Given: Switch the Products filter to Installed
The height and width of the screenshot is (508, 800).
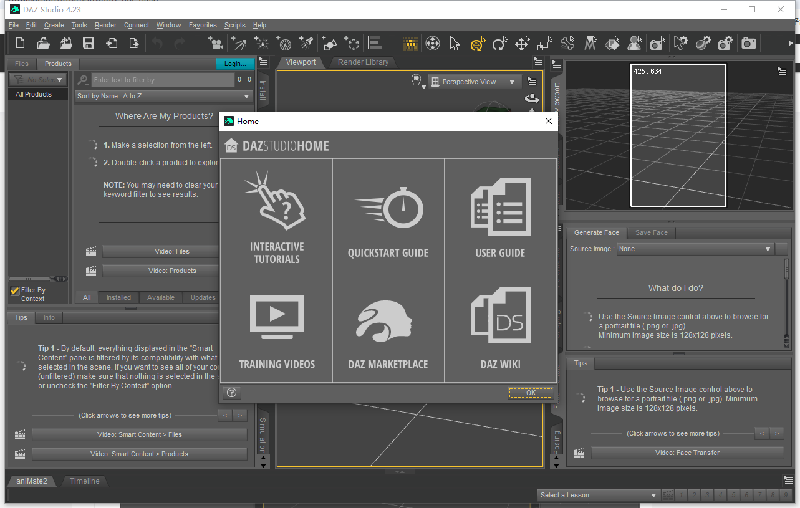Looking at the screenshot, I should pyautogui.click(x=118, y=297).
